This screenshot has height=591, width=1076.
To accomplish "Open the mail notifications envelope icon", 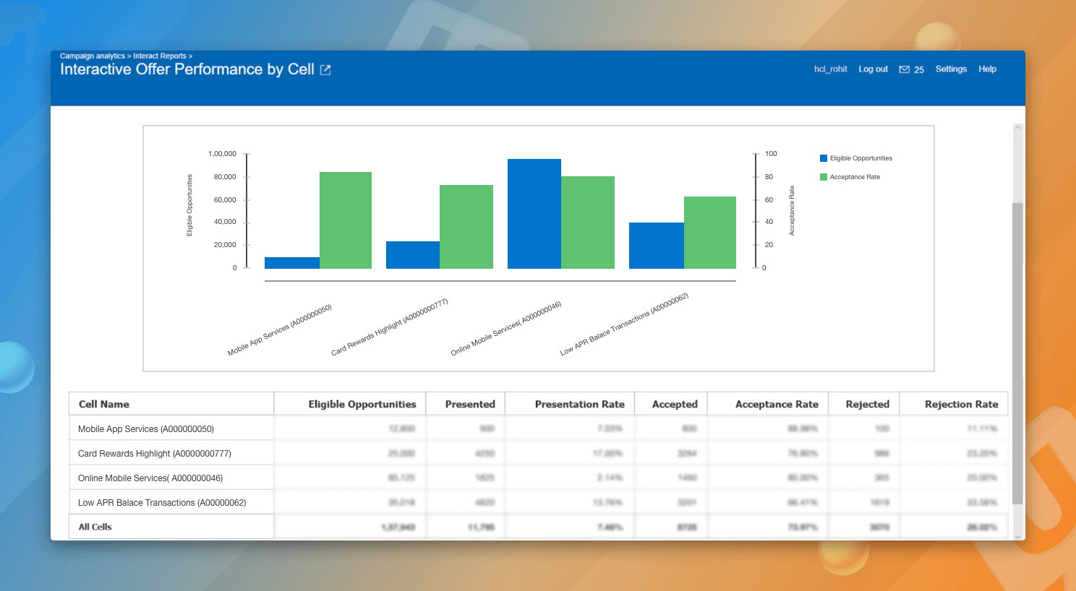I will coord(904,69).
